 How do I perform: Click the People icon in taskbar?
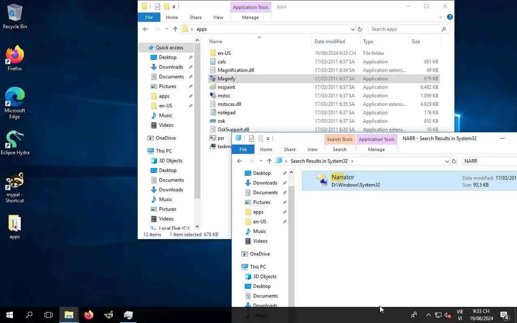[x=414, y=315]
